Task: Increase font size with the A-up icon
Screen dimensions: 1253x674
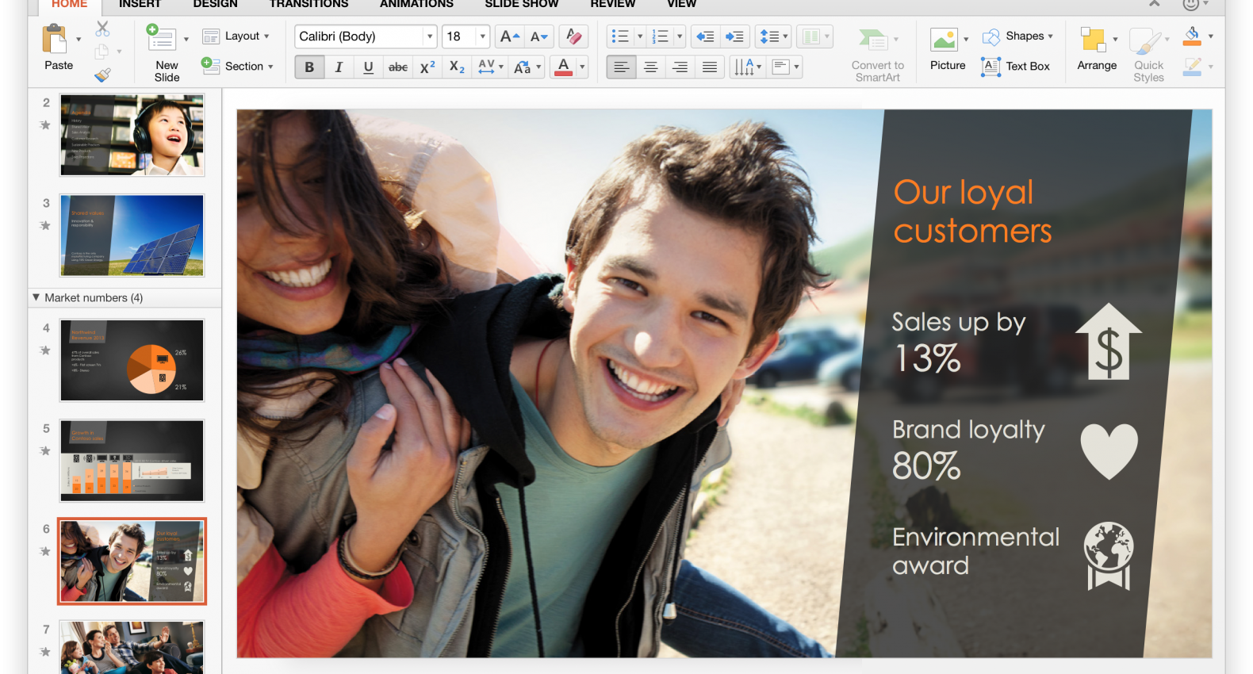Action: coord(509,36)
